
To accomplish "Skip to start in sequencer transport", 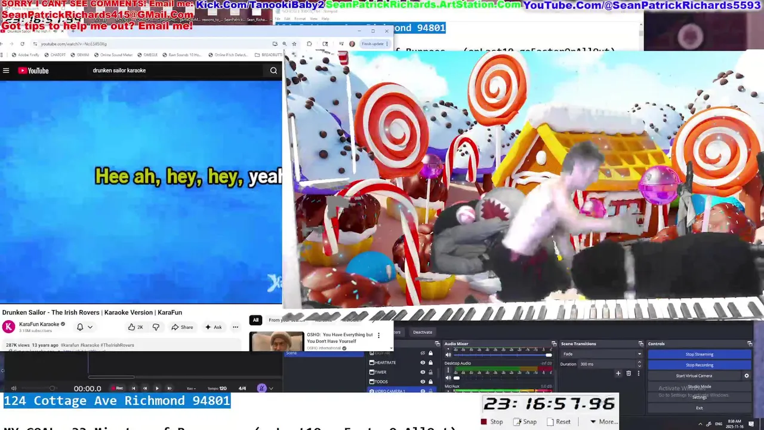I will click(x=133, y=388).
